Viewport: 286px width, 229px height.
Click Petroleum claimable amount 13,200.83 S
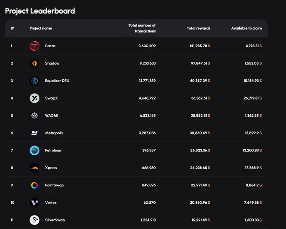[x=252, y=151]
